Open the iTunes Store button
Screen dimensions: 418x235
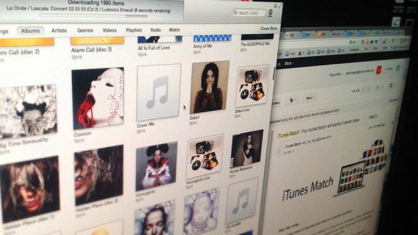268,29
